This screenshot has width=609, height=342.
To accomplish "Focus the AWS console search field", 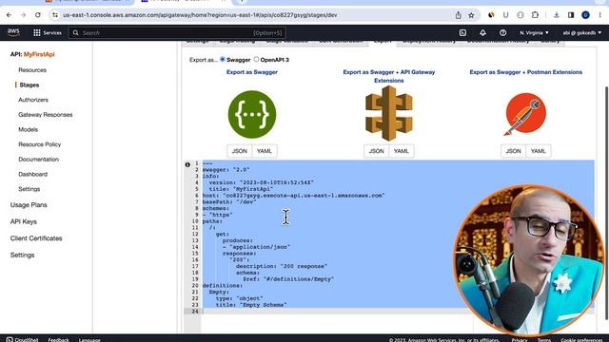I will click(178, 33).
